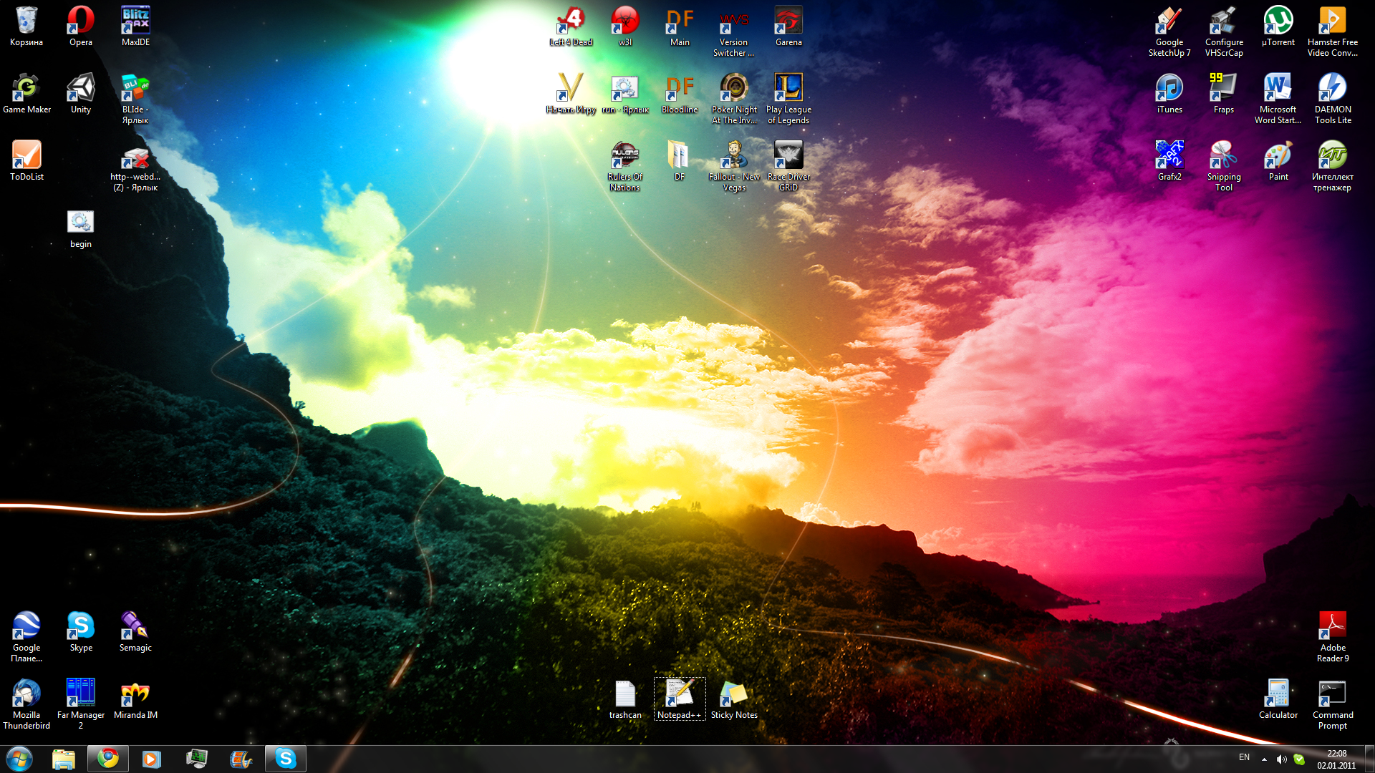Open the EN language selector
1375x773 pixels.
click(x=1244, y=757)
